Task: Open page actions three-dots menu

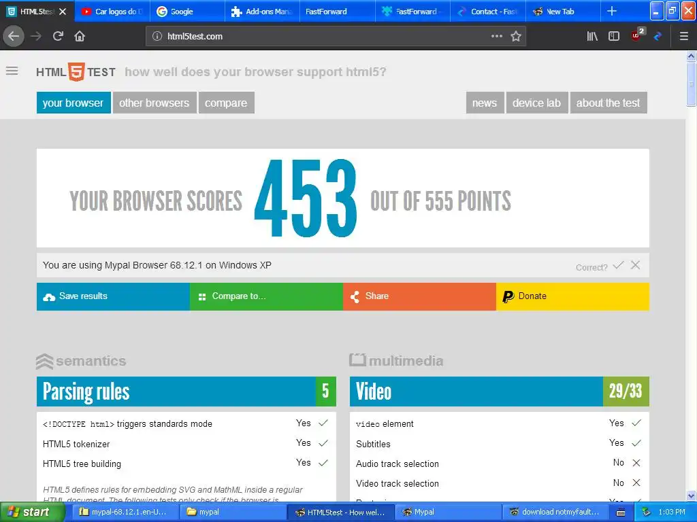Action: click(x=496, y=36)
